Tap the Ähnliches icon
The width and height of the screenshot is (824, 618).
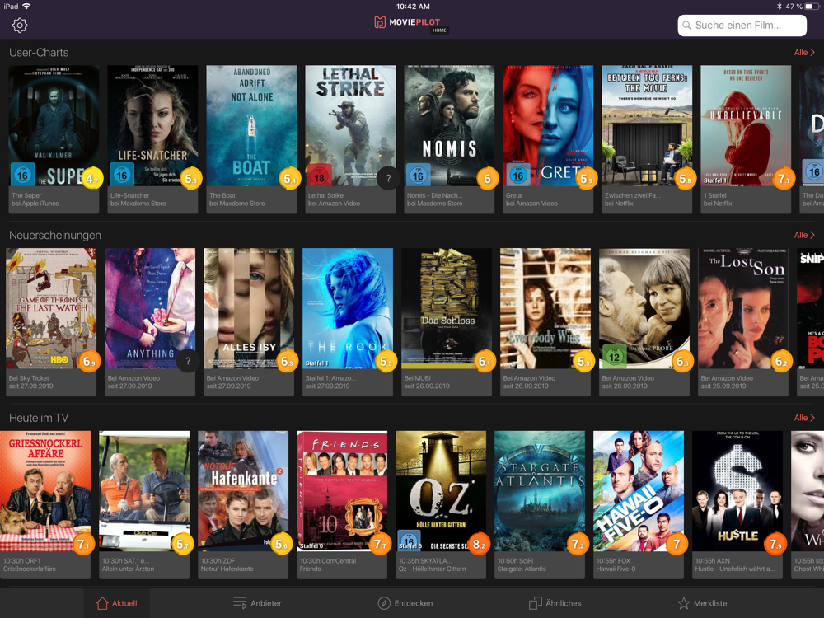coord(535,603)
